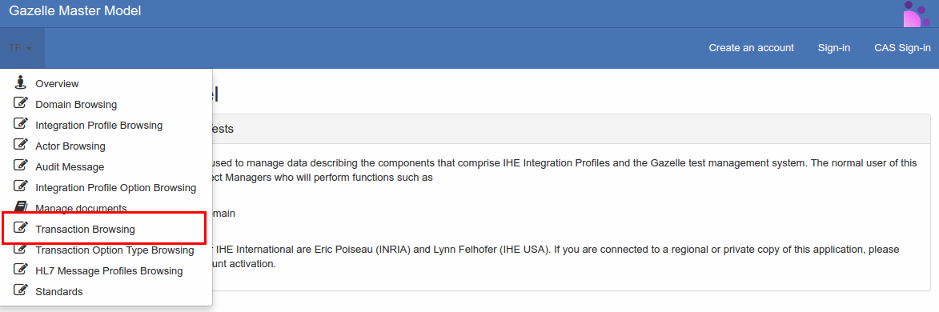The height and width of the screenshot is (312, 939).
Task: Click the Create an account link
Action: (752, 48)
